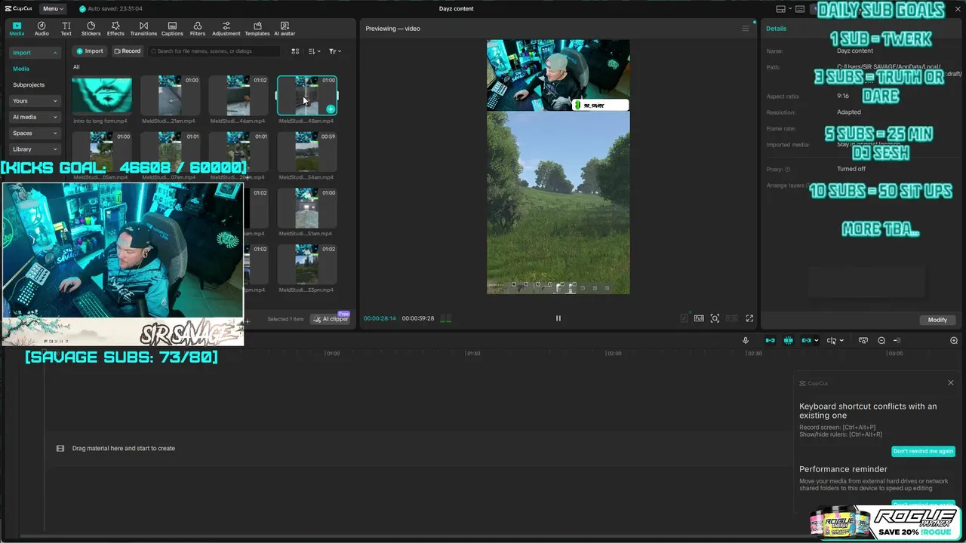Switch media view layout via grid icon
The width and height of the screenshot is (966, 543).
(x=295, y=51)
